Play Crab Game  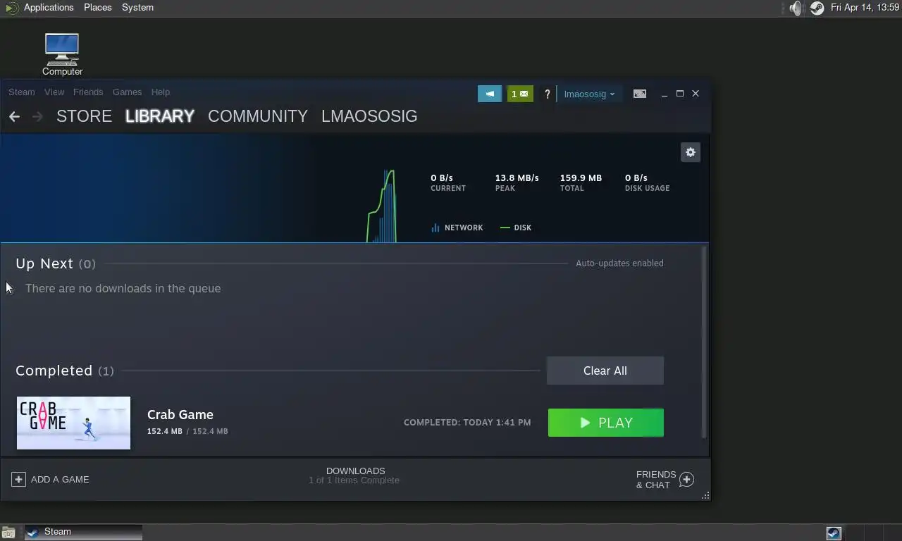(606, 423)
